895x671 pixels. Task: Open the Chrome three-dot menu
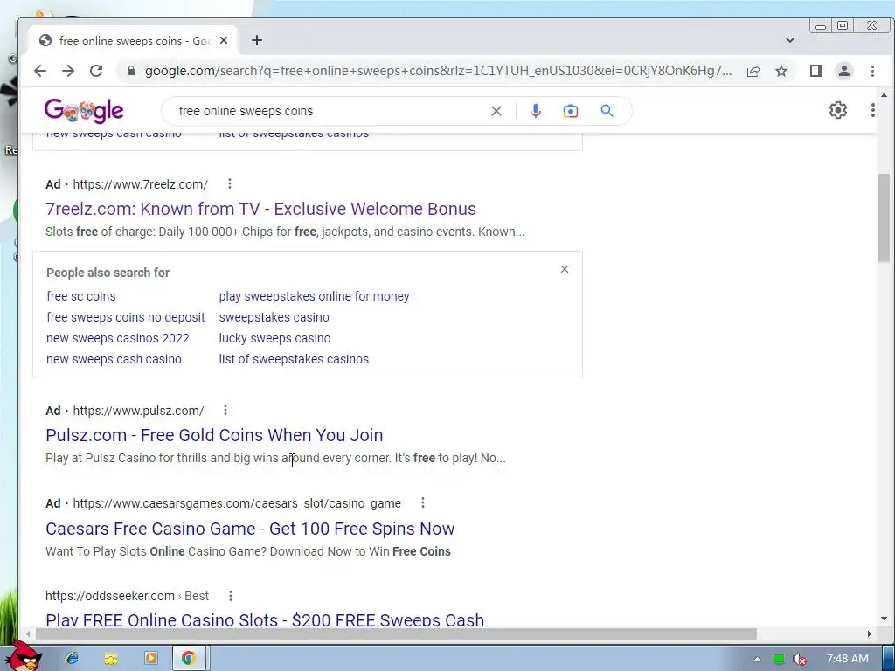pyautogui.click(x=872, y=71)
